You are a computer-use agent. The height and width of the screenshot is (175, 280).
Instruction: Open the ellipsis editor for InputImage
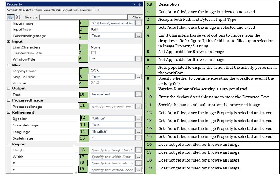pyautogui.click(x=139, y=23)
